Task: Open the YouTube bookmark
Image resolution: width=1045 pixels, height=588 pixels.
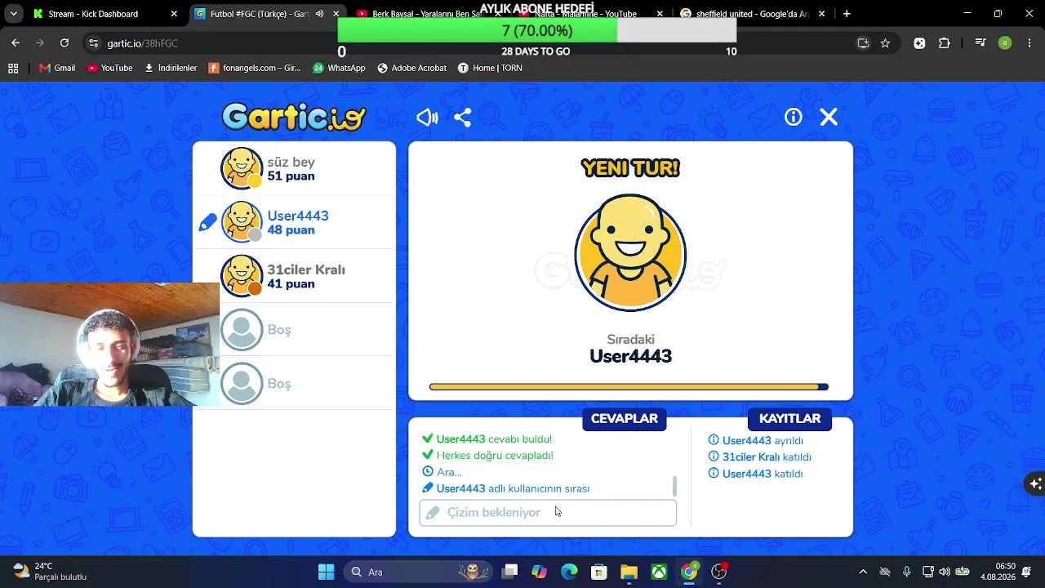Action: click(109, 68)
